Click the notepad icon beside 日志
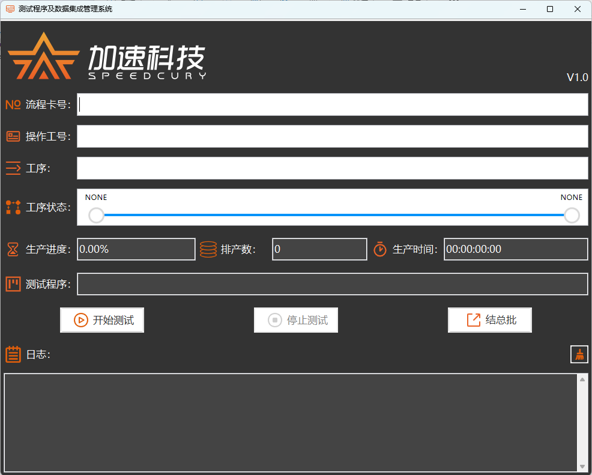This screenshot has height=475, width=592. click(13, 354)
